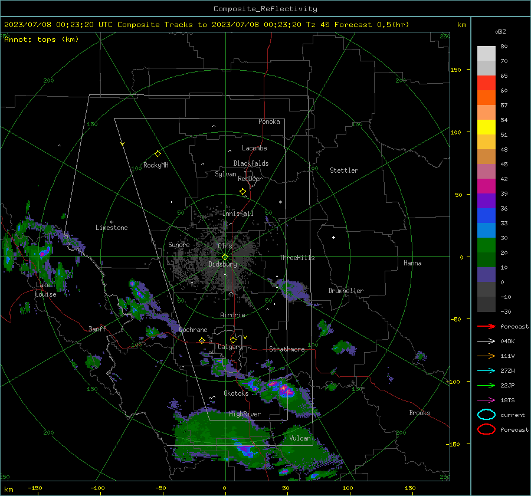Viewport: 531px width, 496px height.
Task: Click the Calgary city label
Action: 230,347
